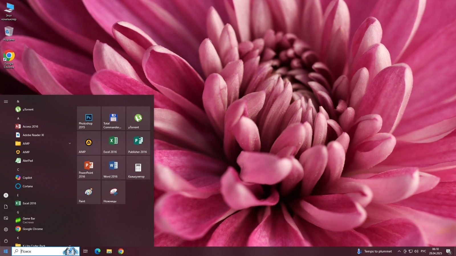The image size is (456, 256).
Task: Open the Калькулятор tile
Action: coord(138,168)
